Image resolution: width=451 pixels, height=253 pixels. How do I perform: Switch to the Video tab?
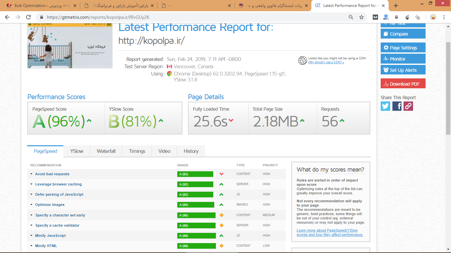164,151
